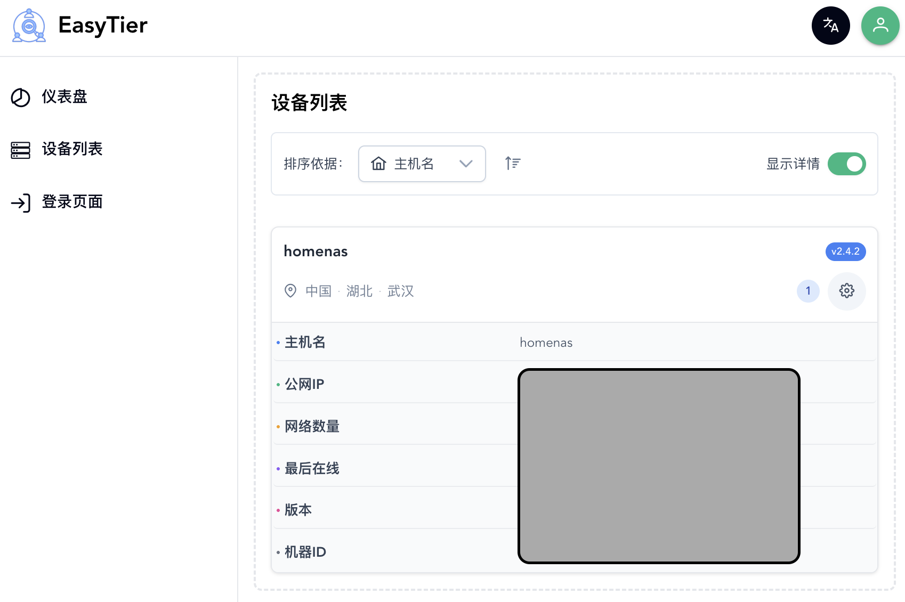905x602 pixels.
Task: Click the login arrow icon
Action: point(21,202)
